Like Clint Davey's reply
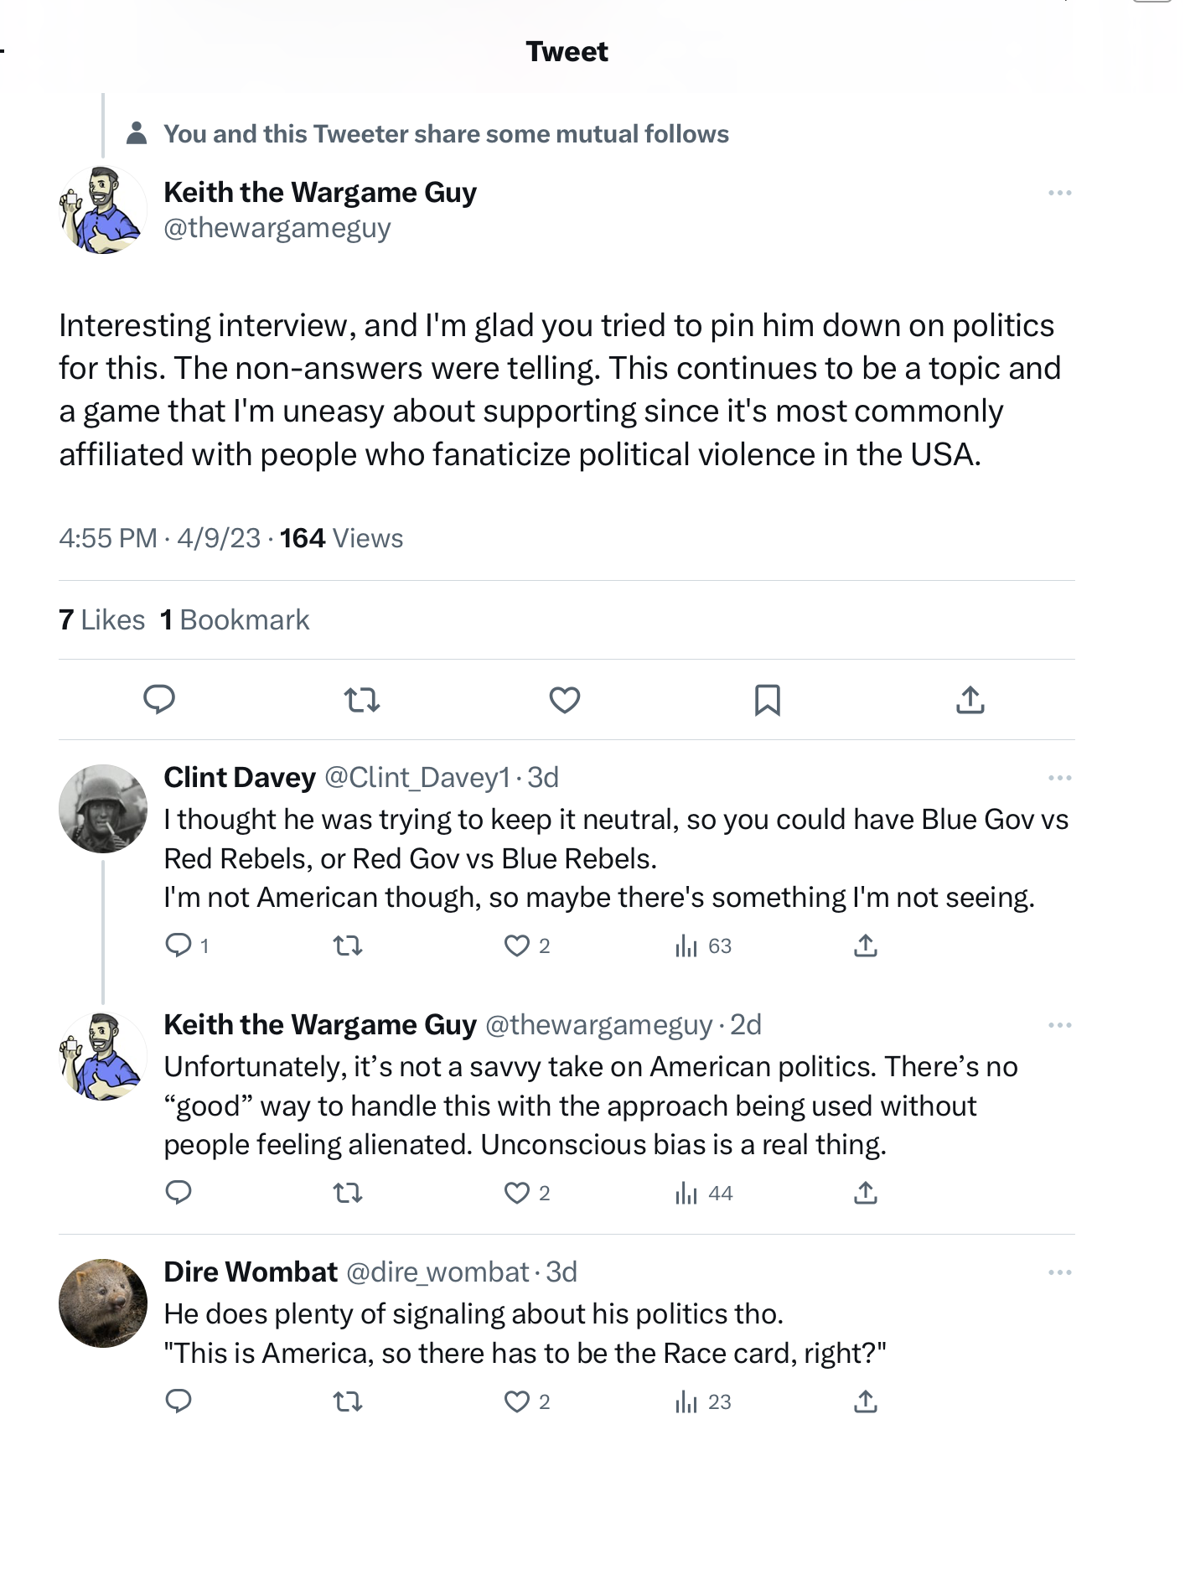Screen dimensions: 1185x1580 click(x=517, y=946)
